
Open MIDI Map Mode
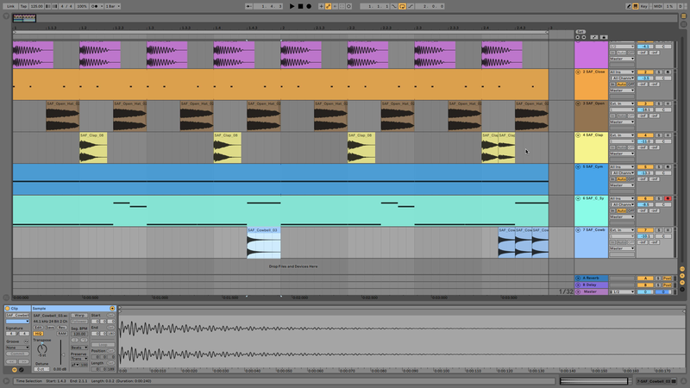pyautogui.click(x=657, y=6)
